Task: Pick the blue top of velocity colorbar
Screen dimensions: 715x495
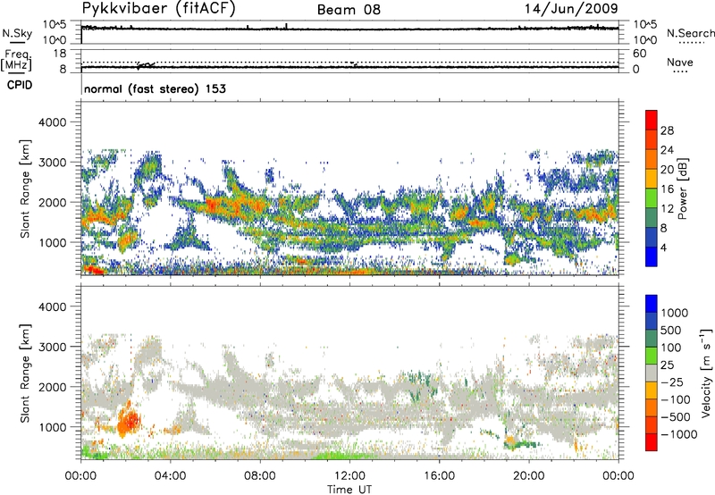Action: pyautogui.click(x=652, y=304)
